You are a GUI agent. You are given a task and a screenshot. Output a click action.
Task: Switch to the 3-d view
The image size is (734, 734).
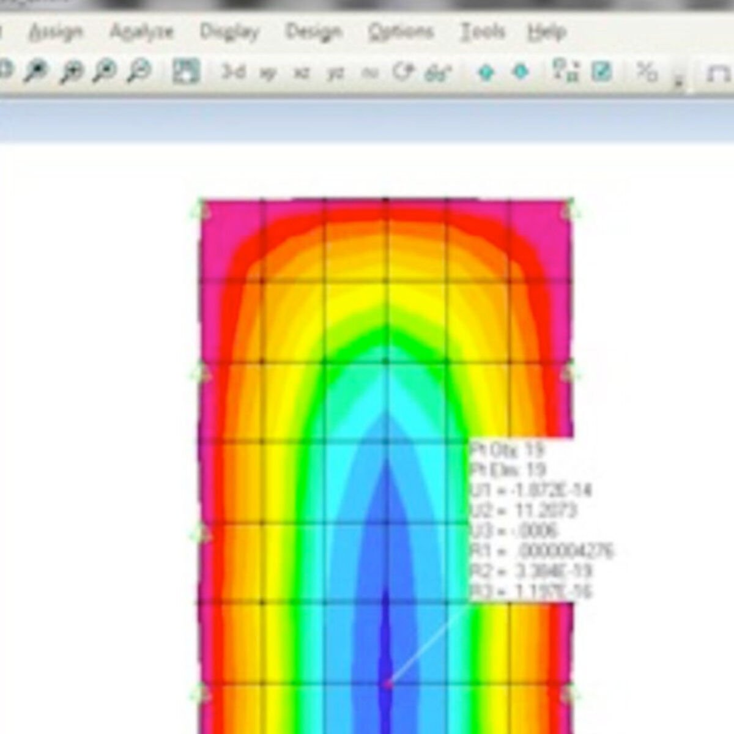[233, 72]
